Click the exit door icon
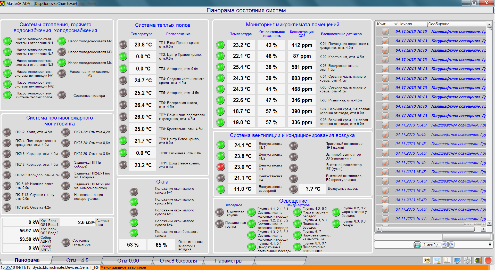Viewport: 495px width, 270px height. (x=478, y=260)
